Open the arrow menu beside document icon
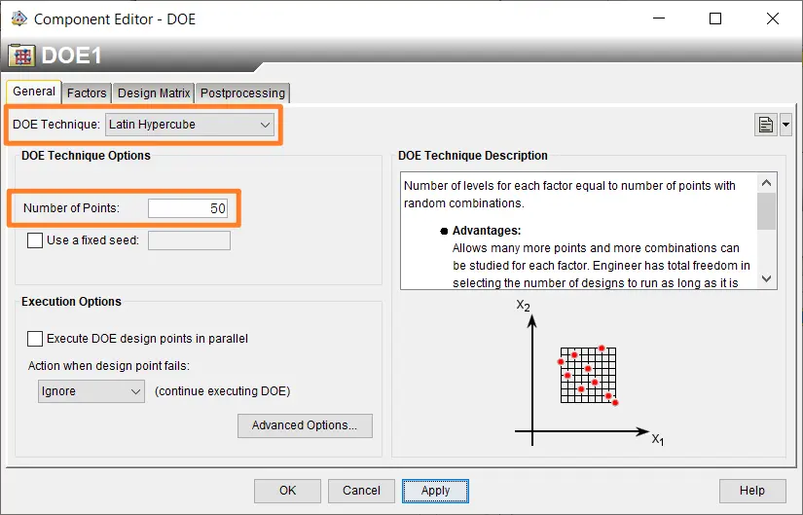The image size is (803, 515). pyautogui.click(x=785, y=125)
